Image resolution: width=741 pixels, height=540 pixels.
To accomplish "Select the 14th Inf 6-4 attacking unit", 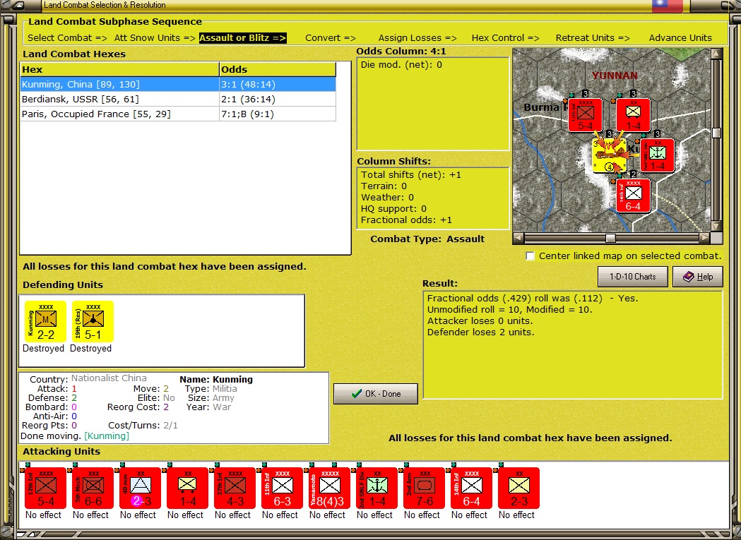I will pos(471,488).
